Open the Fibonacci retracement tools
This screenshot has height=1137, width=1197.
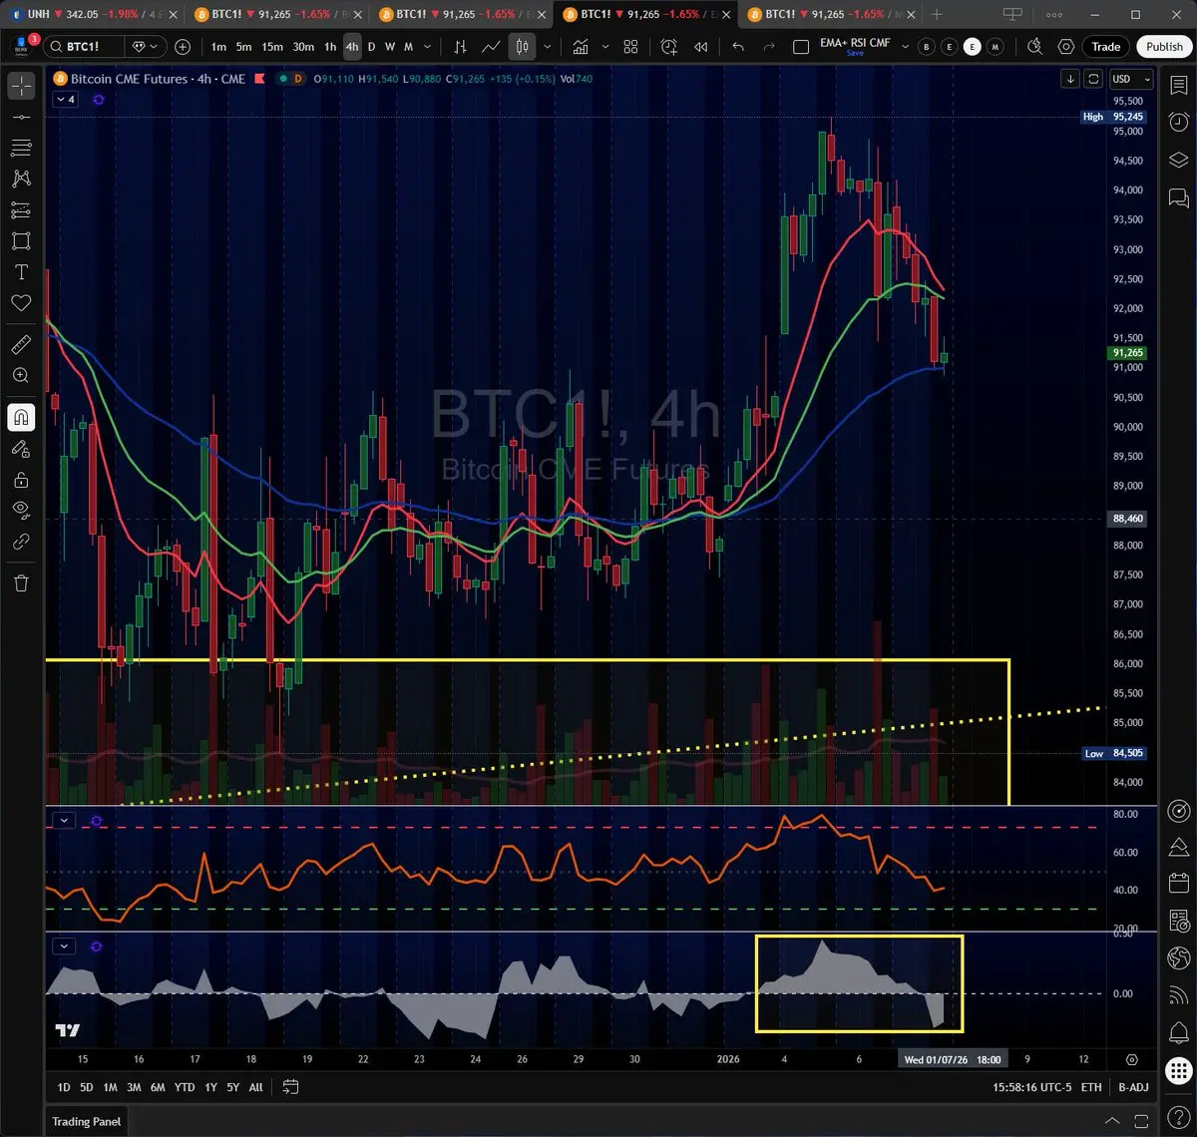pos(21,149)
